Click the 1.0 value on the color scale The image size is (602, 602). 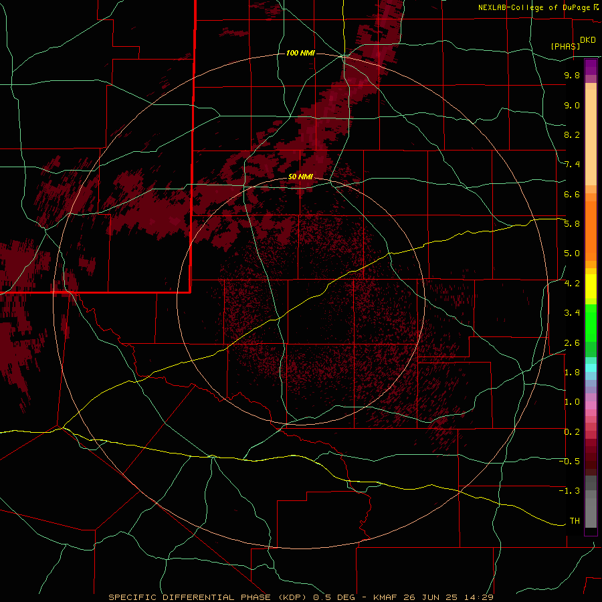click(572, 402)
